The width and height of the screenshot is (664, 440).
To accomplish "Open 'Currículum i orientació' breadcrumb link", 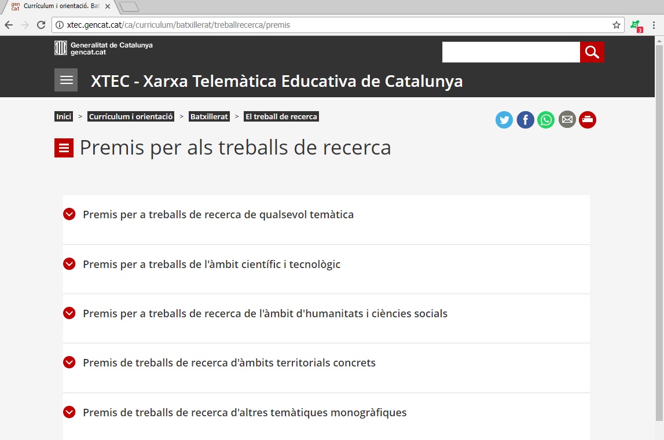I will [x=131, y=116].
